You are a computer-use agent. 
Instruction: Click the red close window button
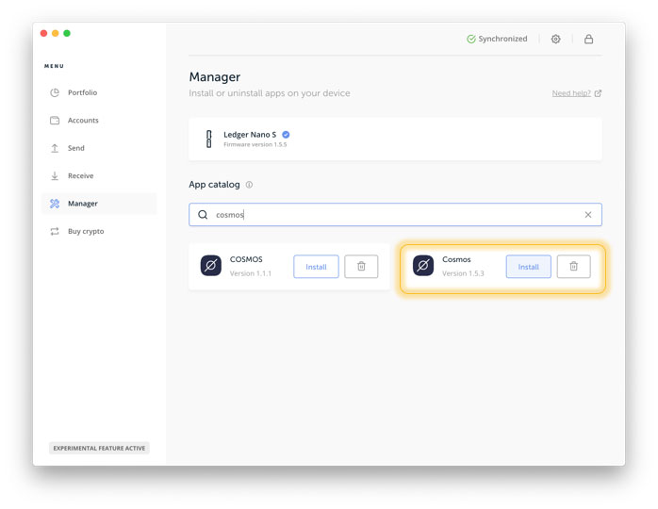pos(43,33)
